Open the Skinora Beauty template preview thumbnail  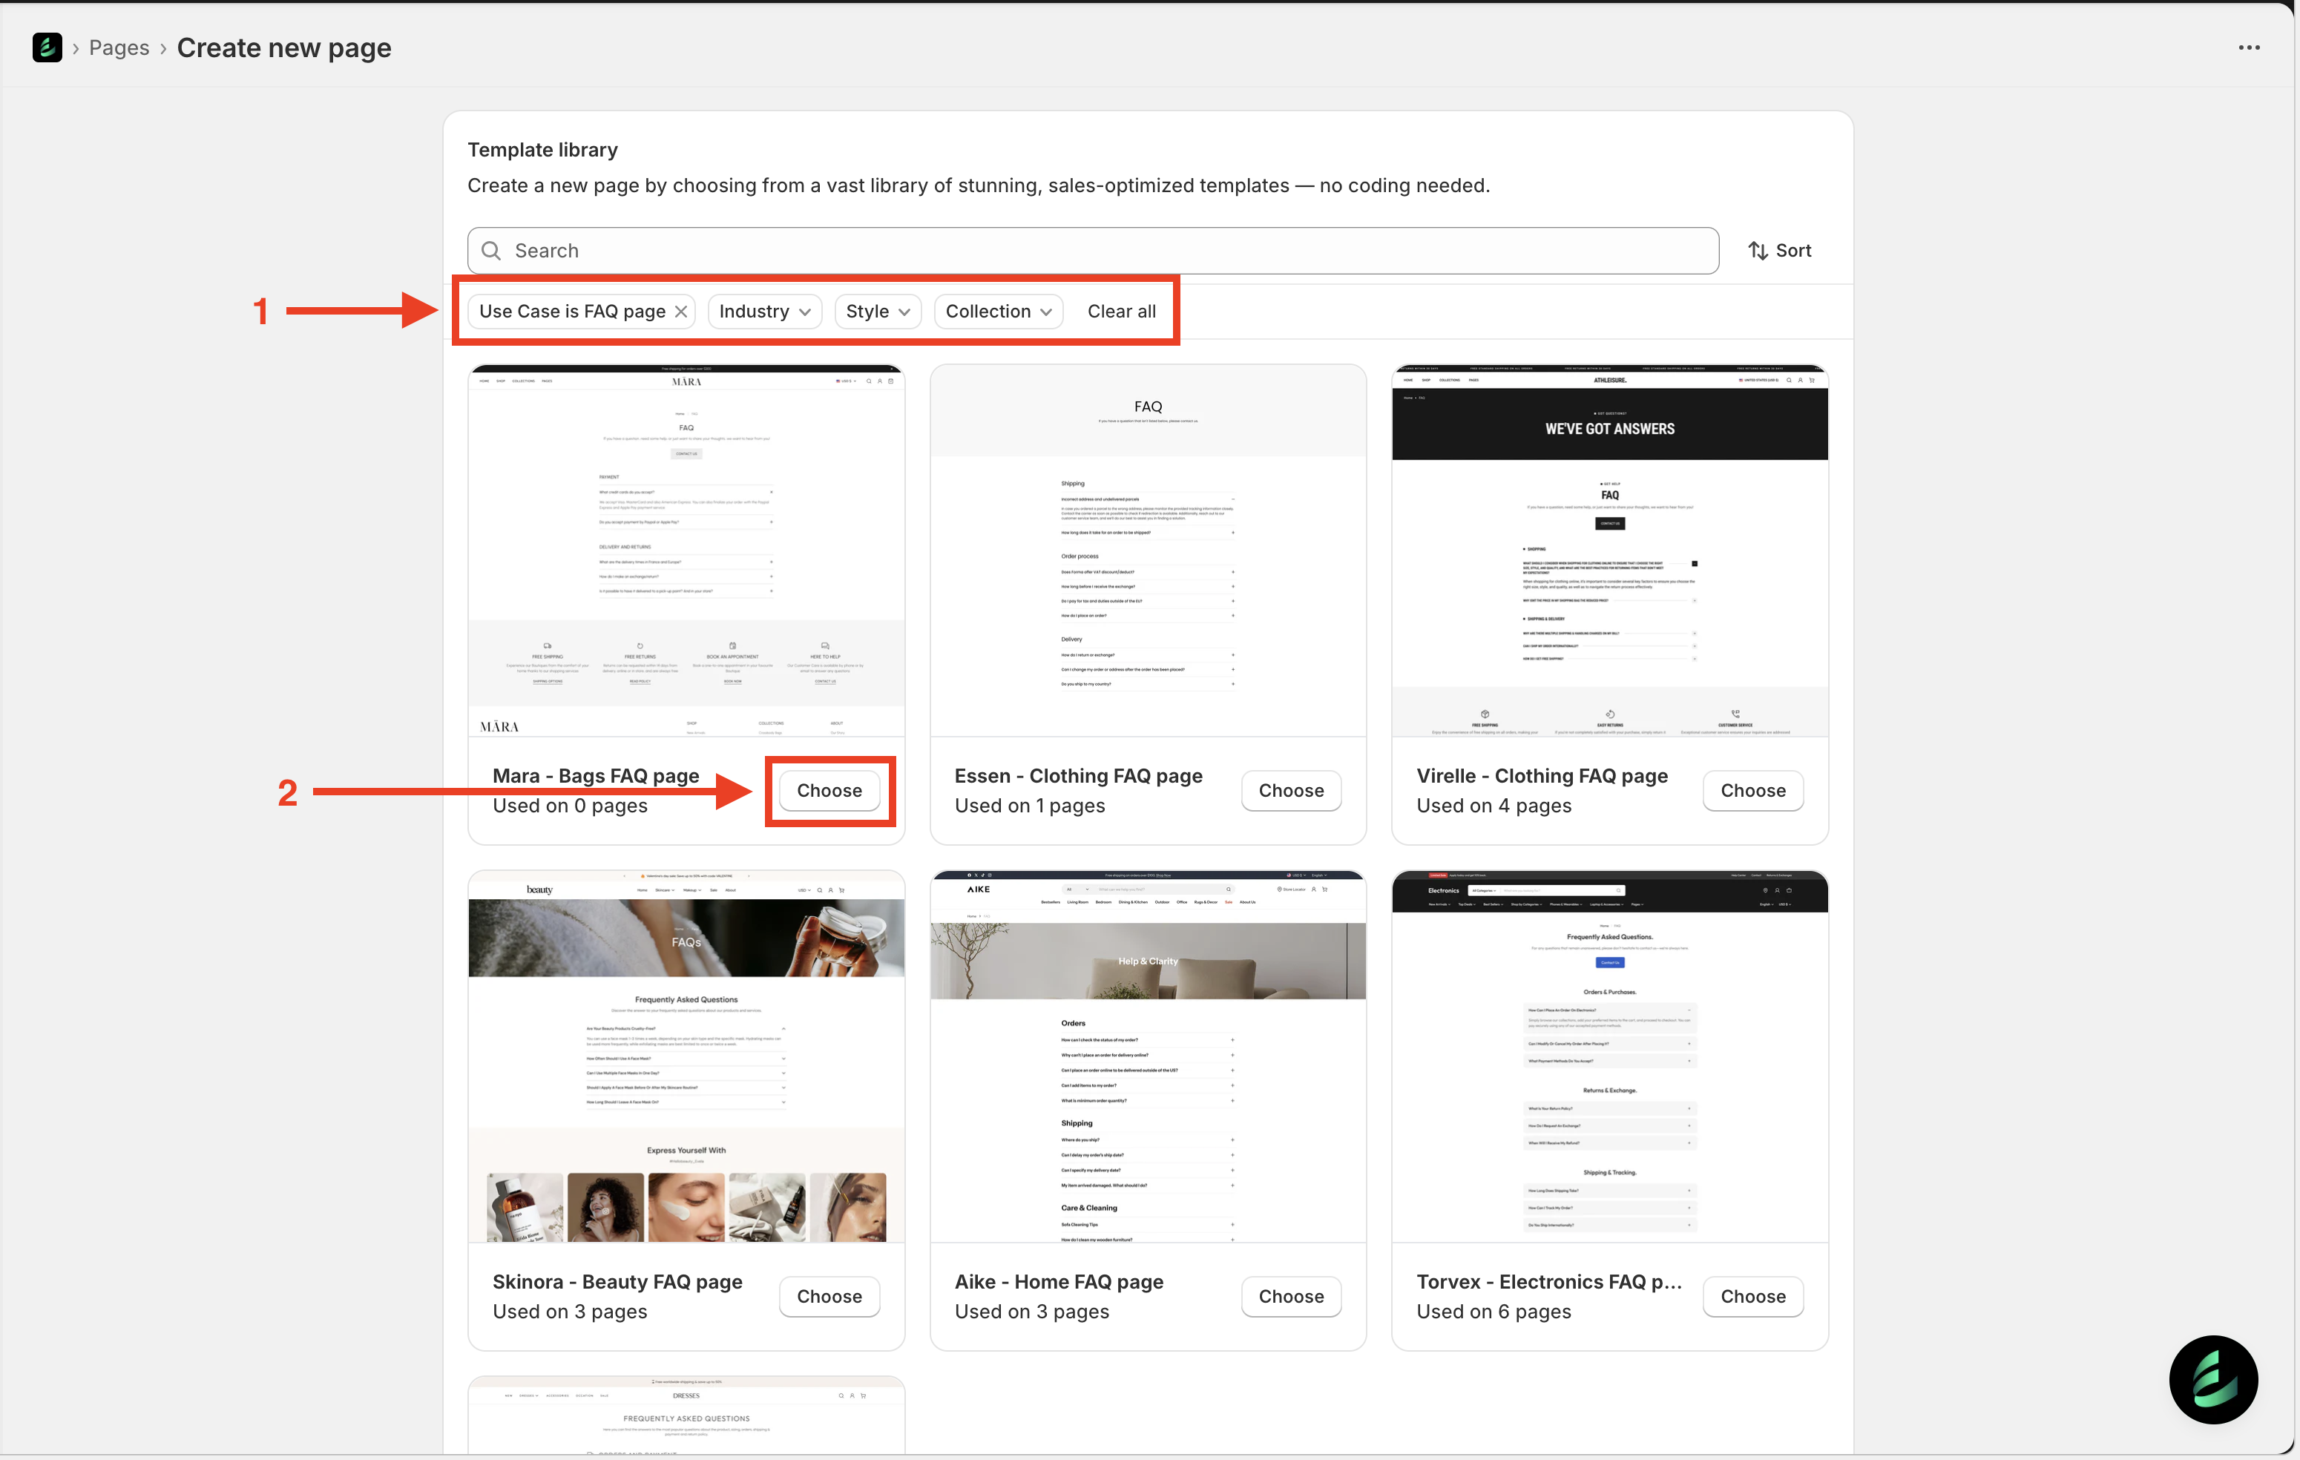[686, 1056]
